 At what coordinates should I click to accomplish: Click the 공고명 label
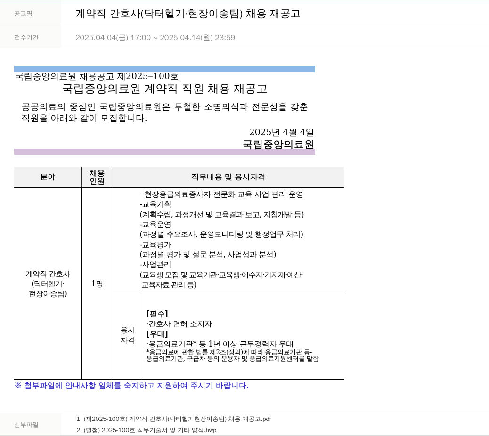click(23, 14)
